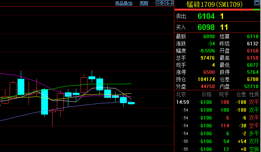The image size is (261, 152).
Task: Click the +54 position change value
Action: [x=242, y=141]
